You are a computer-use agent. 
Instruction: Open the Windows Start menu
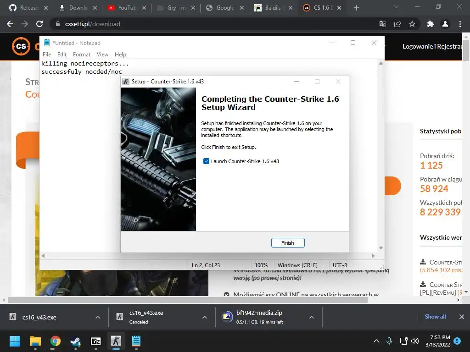(x=15, y=341)
